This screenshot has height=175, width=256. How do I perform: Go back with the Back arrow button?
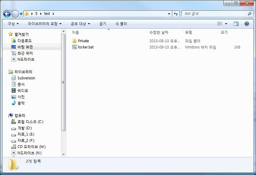[x=7, y=14]
